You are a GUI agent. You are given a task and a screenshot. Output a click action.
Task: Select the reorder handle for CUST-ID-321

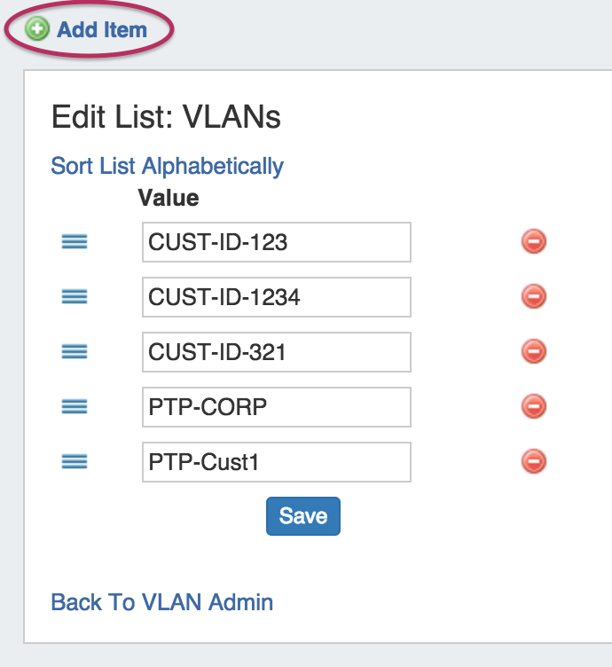tap(75, 351)
